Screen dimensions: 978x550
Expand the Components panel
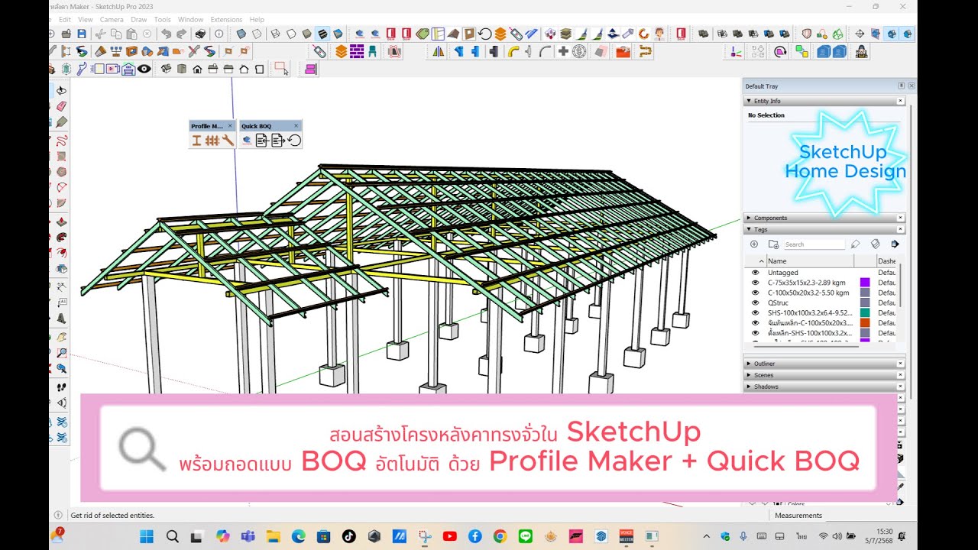coord(749,218)
